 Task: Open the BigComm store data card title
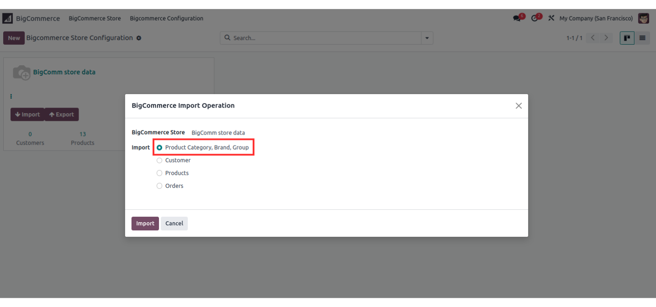pyautogui.click(x=64, y=73)
